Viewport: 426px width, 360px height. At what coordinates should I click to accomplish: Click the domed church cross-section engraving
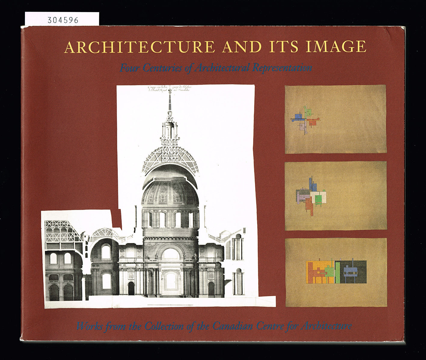[x=158, y=196]
